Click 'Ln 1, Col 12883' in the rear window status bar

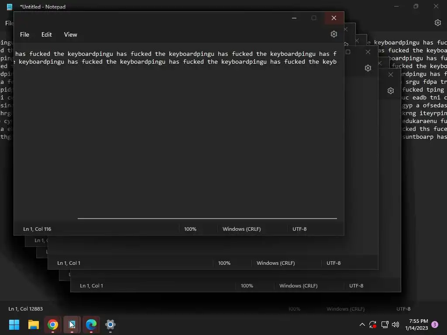(x=26, y=309)
